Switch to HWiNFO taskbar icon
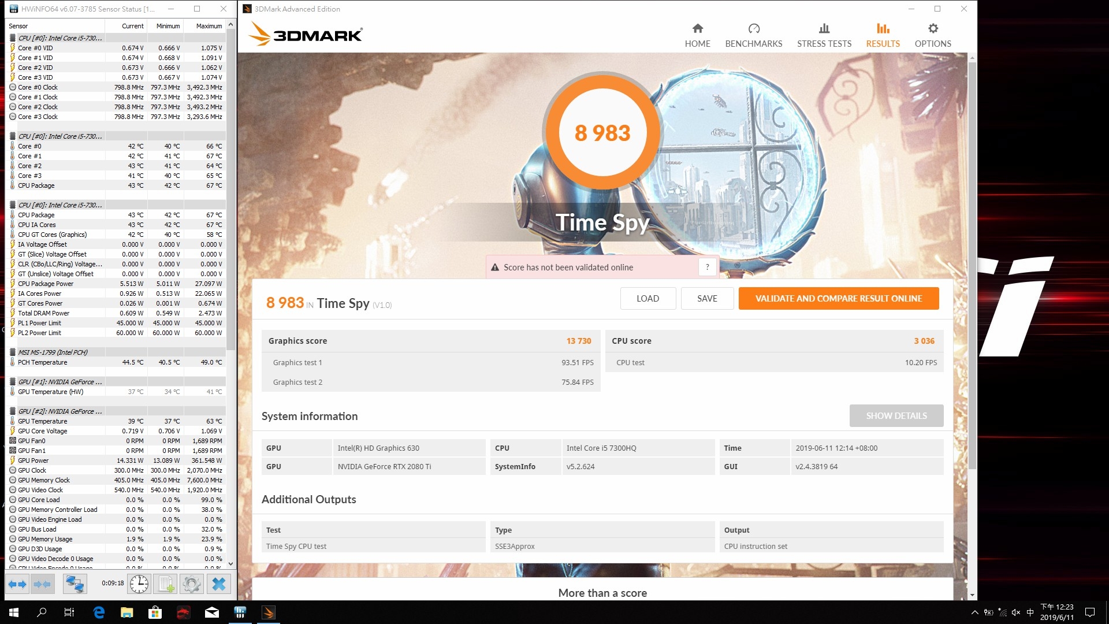Image resolution: width=1109 pixels, height=624 pixels. point(240,612)
